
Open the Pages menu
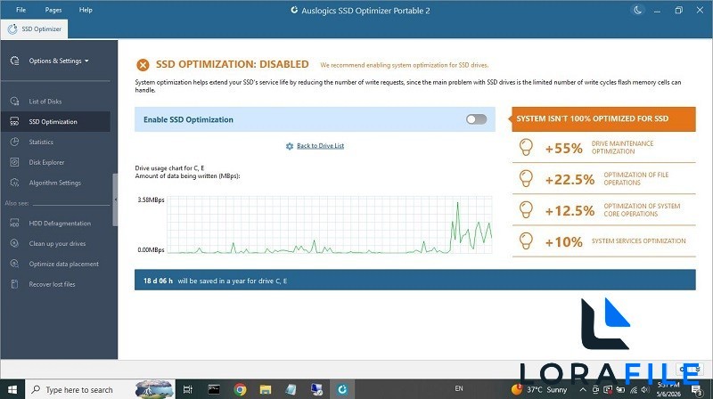(53, 10)
